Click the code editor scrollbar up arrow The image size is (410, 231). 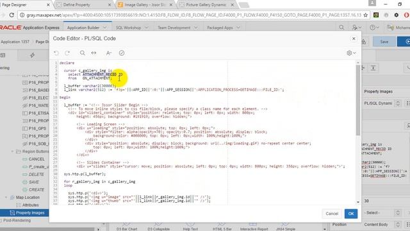(x=358, y=63)
